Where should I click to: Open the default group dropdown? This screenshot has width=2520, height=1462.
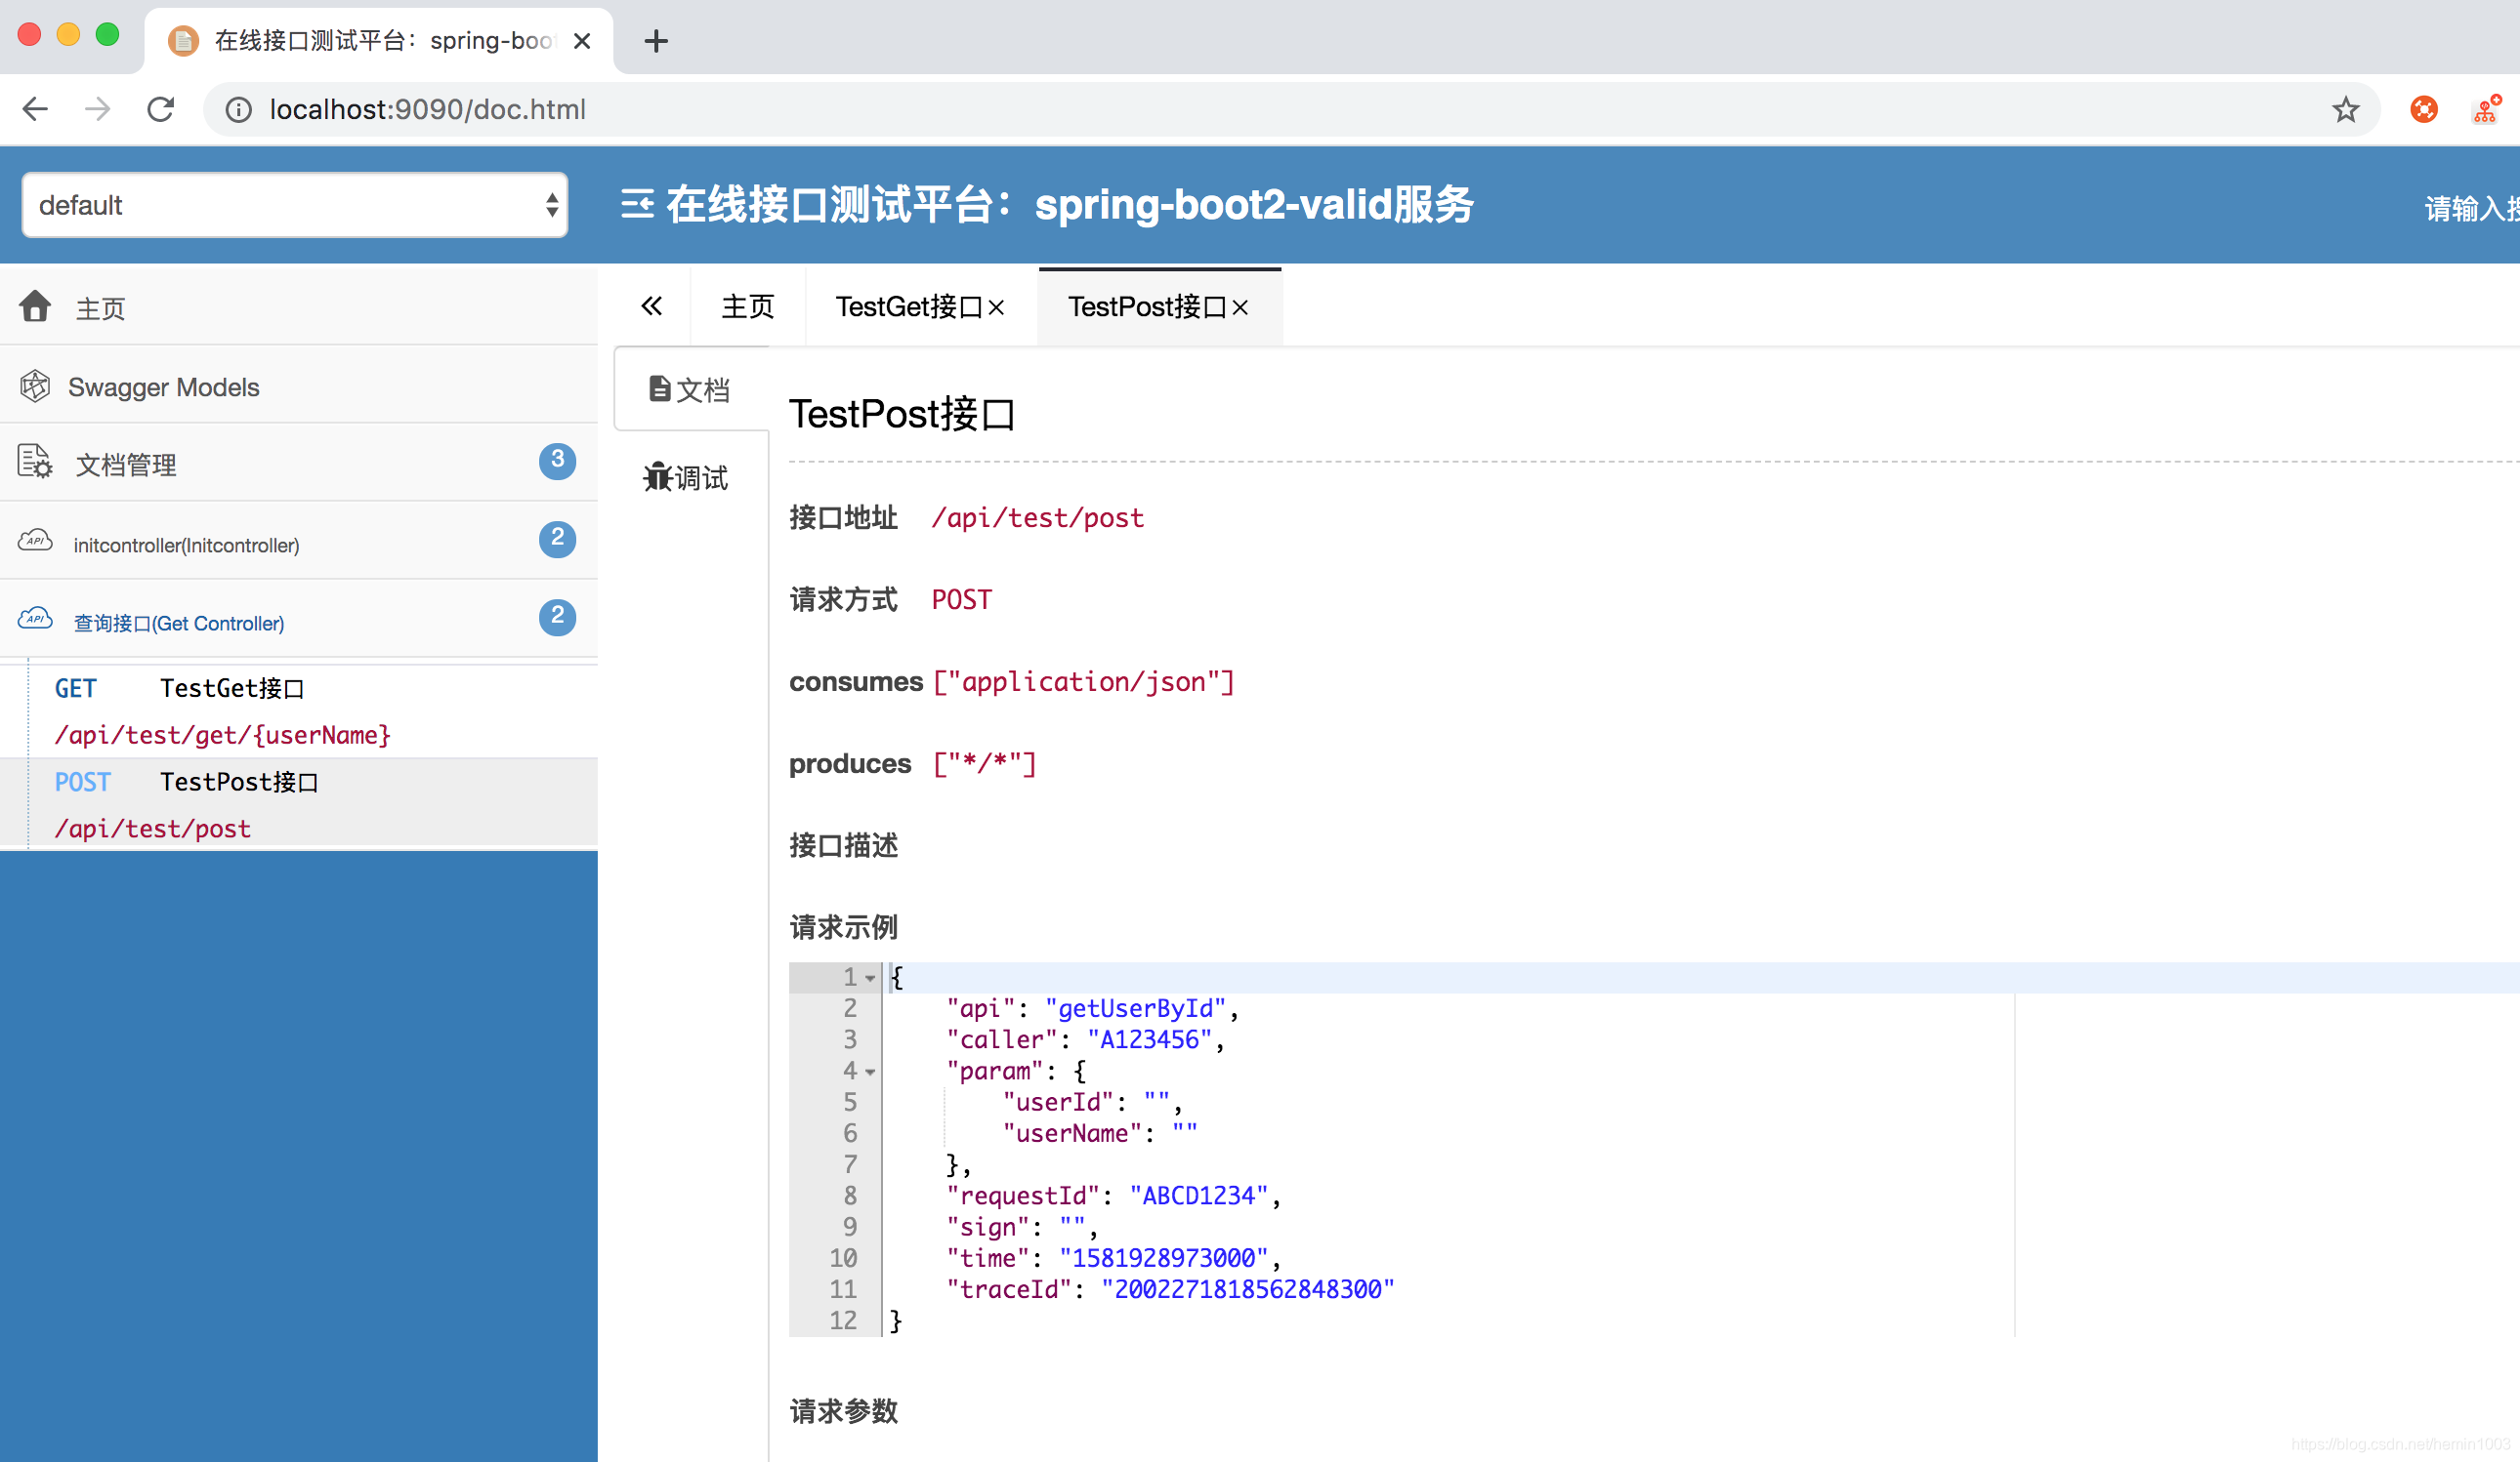[x=295, y=205]
